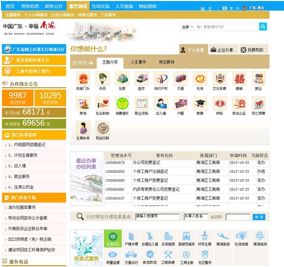The height and width of the screenshot is (267, 284).
Task: Open the 社会救助 heart-in-hand icon
Action: pyautogui.click(x=103, y=103)
